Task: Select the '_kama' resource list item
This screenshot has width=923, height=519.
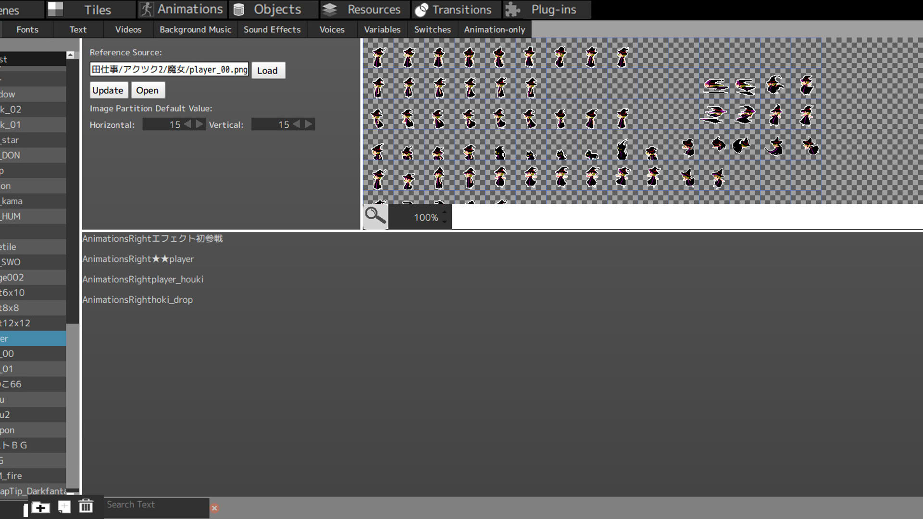Action: tap(33, 201)
